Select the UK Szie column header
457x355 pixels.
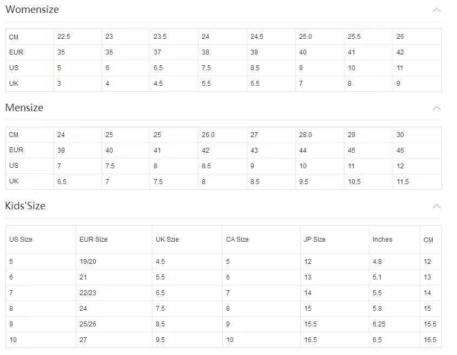(167, 240)
